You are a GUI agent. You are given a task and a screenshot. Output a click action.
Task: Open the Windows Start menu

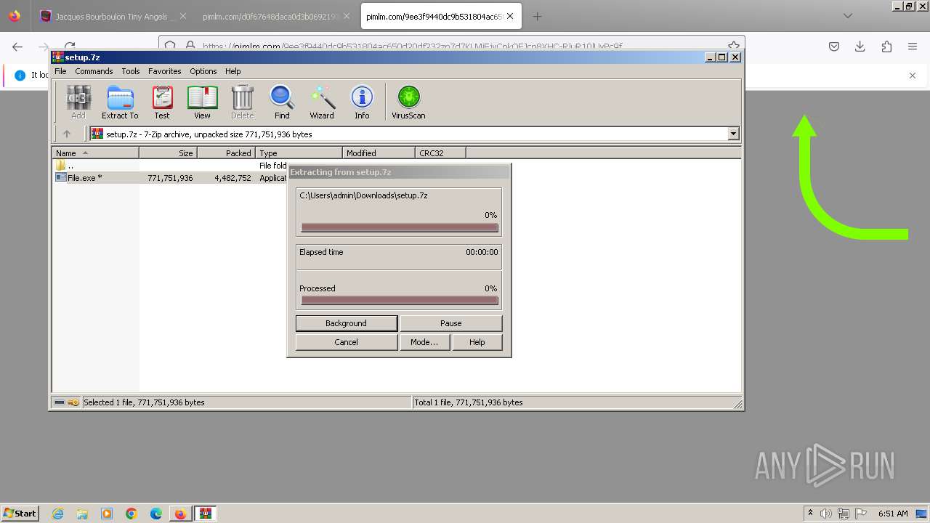20,514
